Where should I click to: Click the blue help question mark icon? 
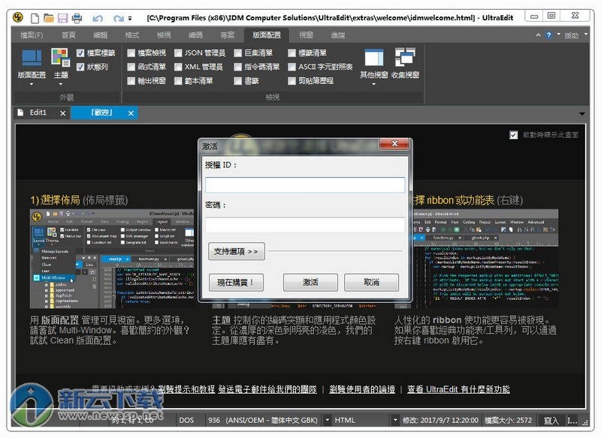549,35
